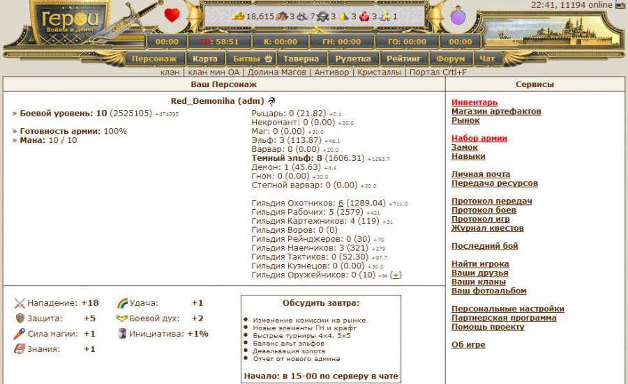Open the Битвы menu
Screen dimensions: 628x384
coord(247,59)
